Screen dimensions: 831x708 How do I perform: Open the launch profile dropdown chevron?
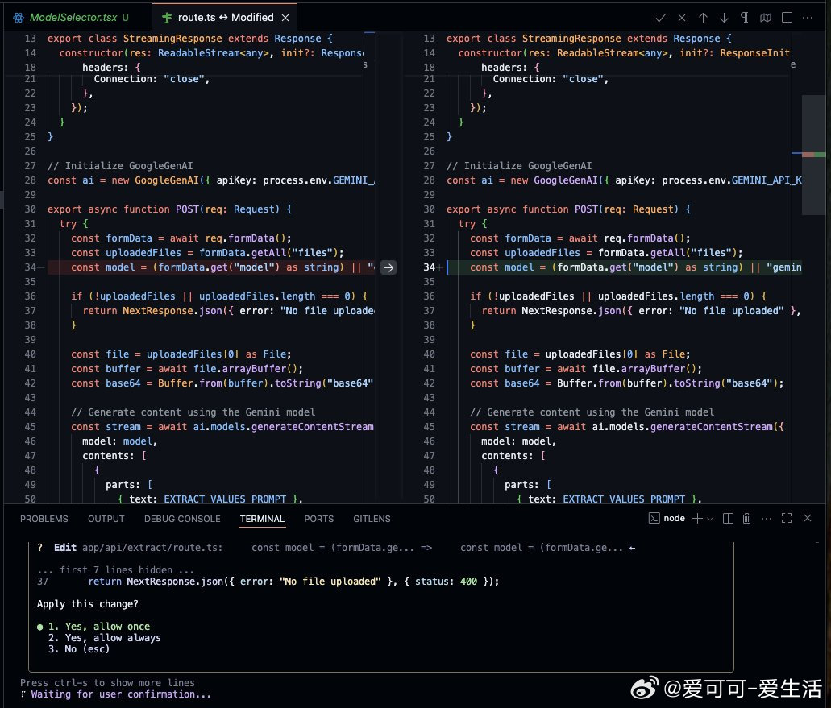pos(710,519)
